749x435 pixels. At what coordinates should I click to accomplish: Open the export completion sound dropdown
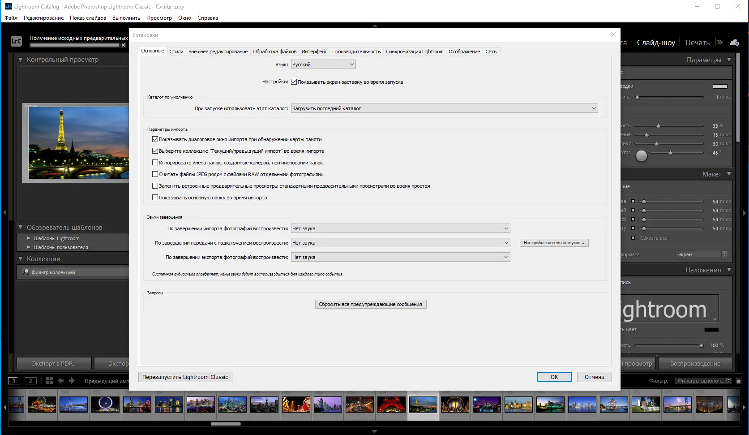click(x=401, y=257)
